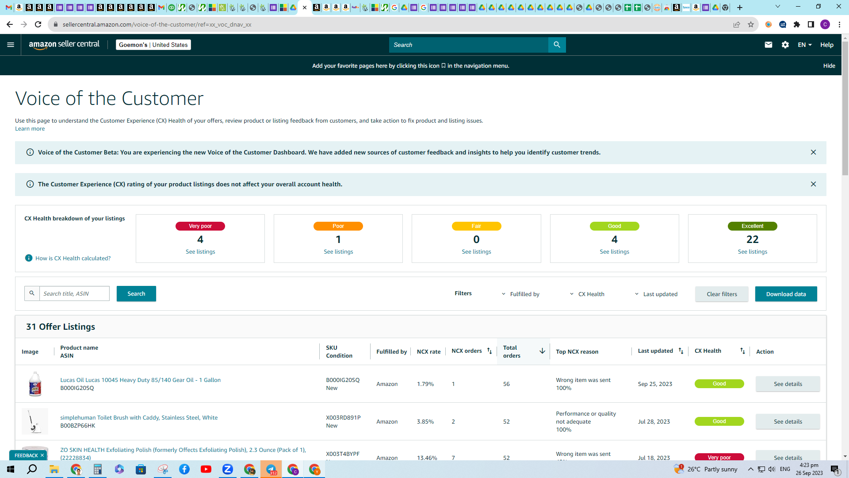This screenshot has width=849, height=478.
Task: Click the Search title, ASIN input field
Action: (74, 293)
